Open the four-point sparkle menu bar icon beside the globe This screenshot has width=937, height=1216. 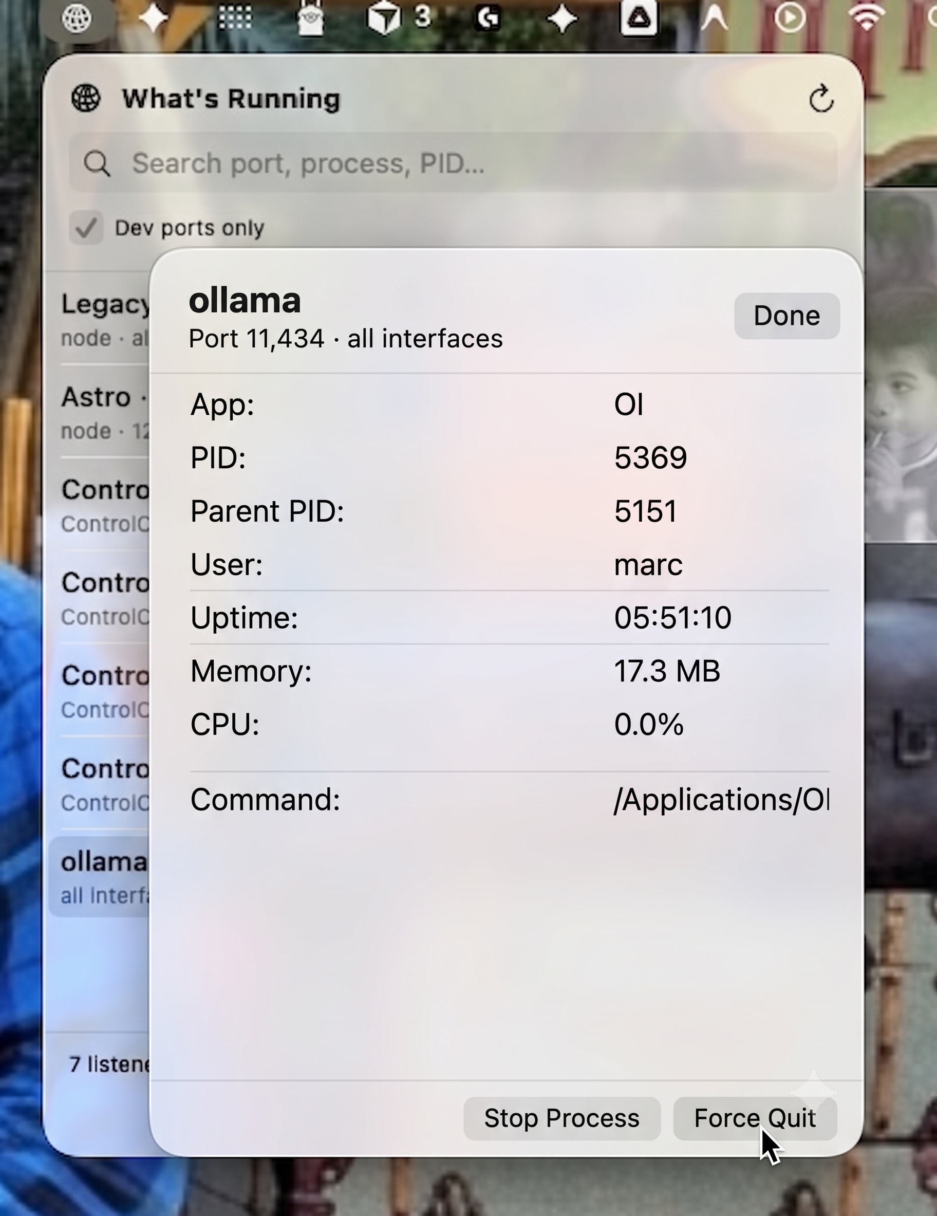coord(154,19)
